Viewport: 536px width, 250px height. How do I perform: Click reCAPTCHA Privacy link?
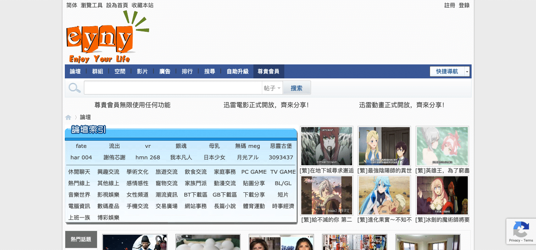514,240
